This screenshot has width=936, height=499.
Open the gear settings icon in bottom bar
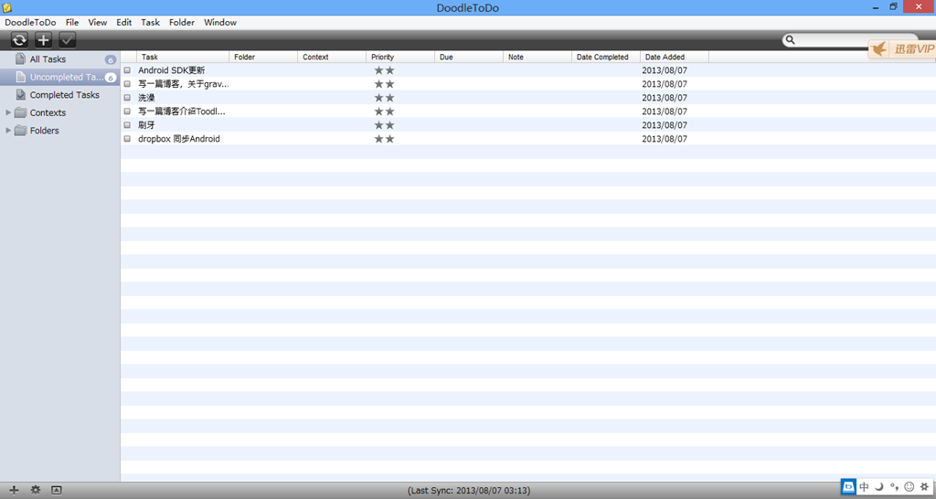36,490
